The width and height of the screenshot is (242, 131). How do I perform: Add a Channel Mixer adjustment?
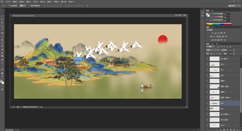pos(223,37)
